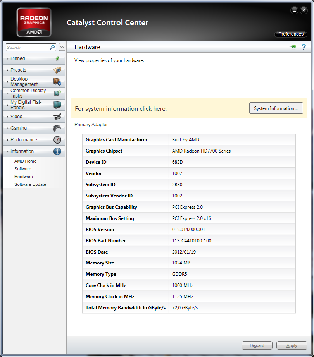The width and height of the screenshot is (314, 357).
Task: Open help with the question mark icon
Action: (304, 47)
